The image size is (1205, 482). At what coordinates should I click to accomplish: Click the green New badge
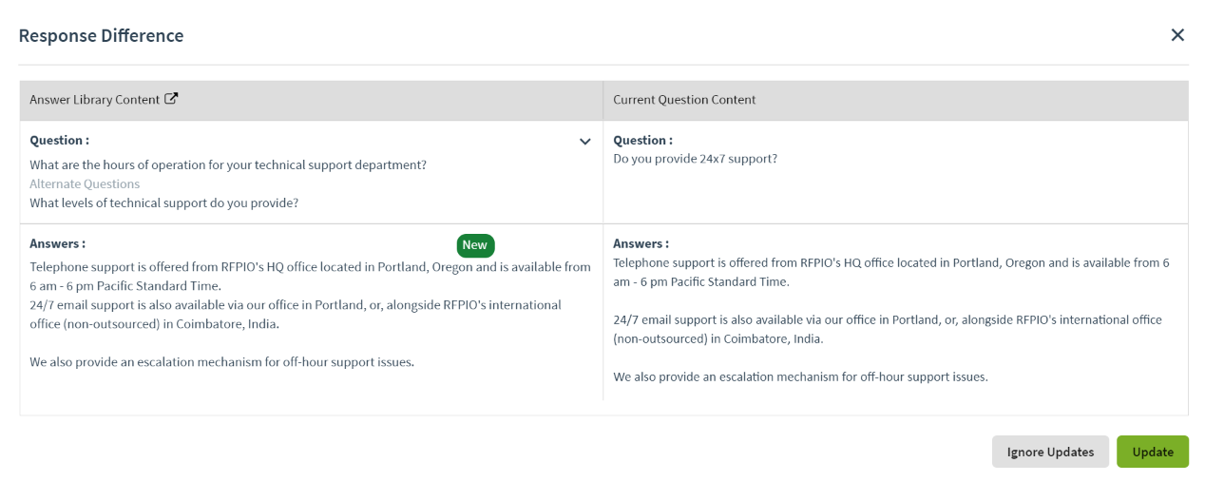tap(475, 245)
